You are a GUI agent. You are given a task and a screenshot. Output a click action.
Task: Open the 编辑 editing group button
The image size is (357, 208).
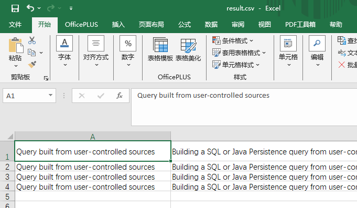(317, 51)
